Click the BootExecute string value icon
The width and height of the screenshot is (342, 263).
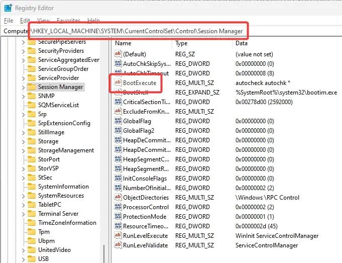coord(118,82)
